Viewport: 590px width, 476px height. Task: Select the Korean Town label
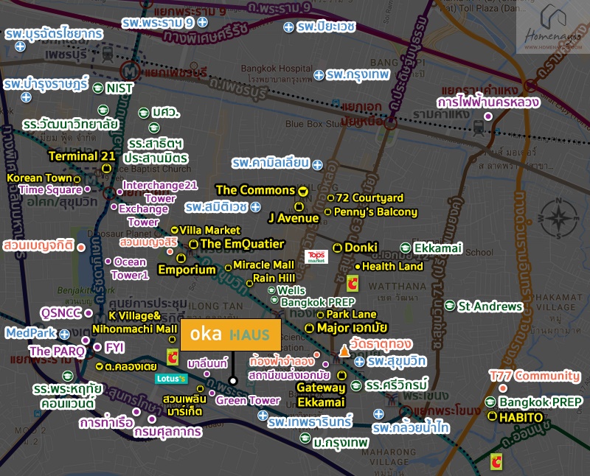39,178
